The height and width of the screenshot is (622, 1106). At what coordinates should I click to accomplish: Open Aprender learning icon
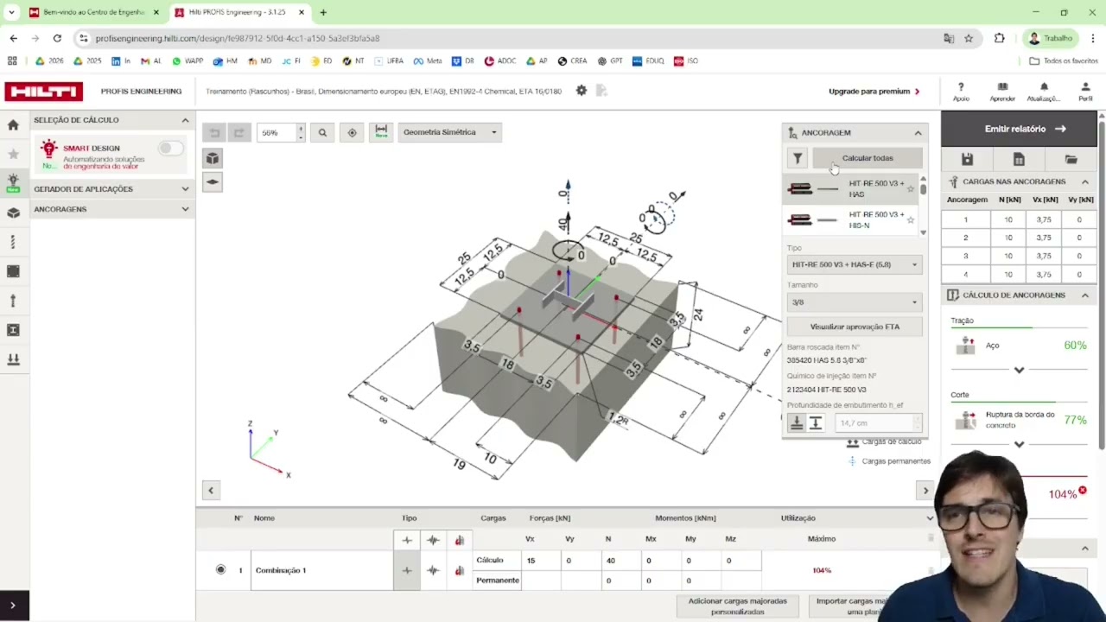[x=1002, y=92]
